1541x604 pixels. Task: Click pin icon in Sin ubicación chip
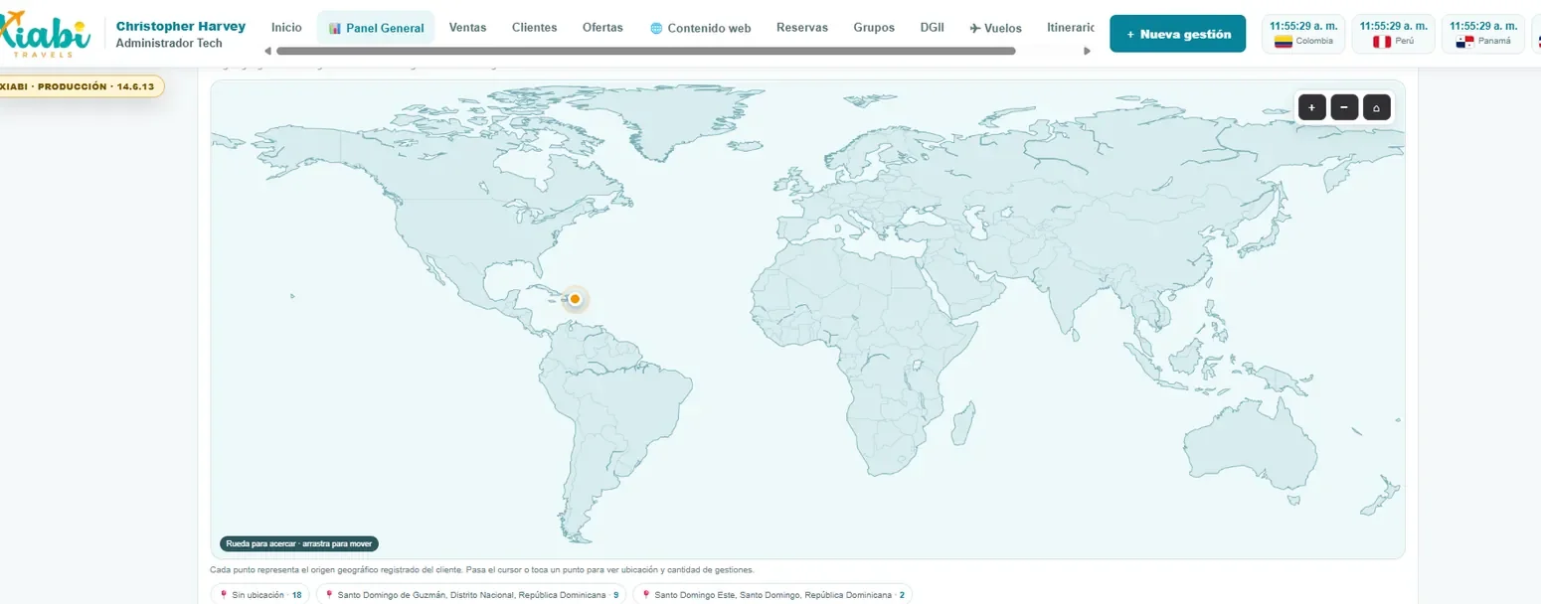(223, 595)
